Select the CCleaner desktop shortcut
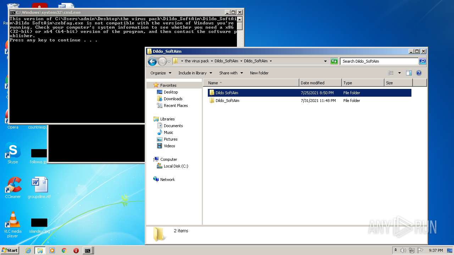The width and height of the screenshot is (454, 255). [13, 188]
